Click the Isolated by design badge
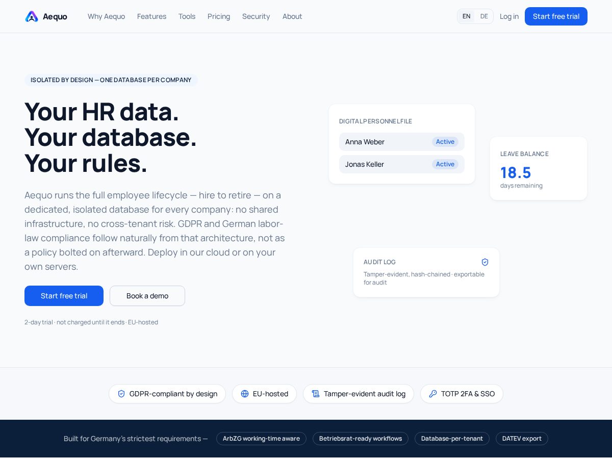This screenshot has height=459, width=612. coord(111,80)
